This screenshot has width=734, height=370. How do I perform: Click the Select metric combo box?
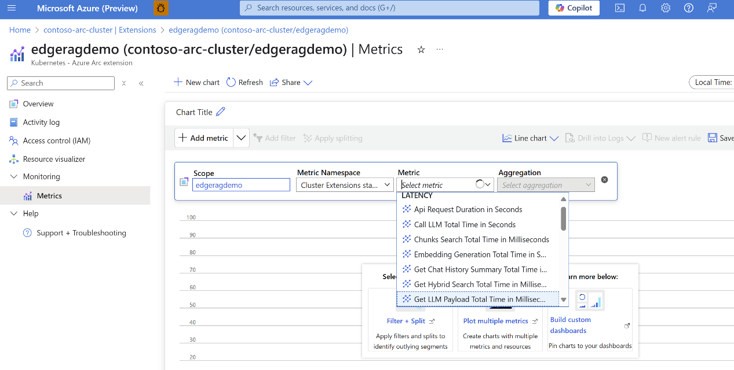(446, 185)
